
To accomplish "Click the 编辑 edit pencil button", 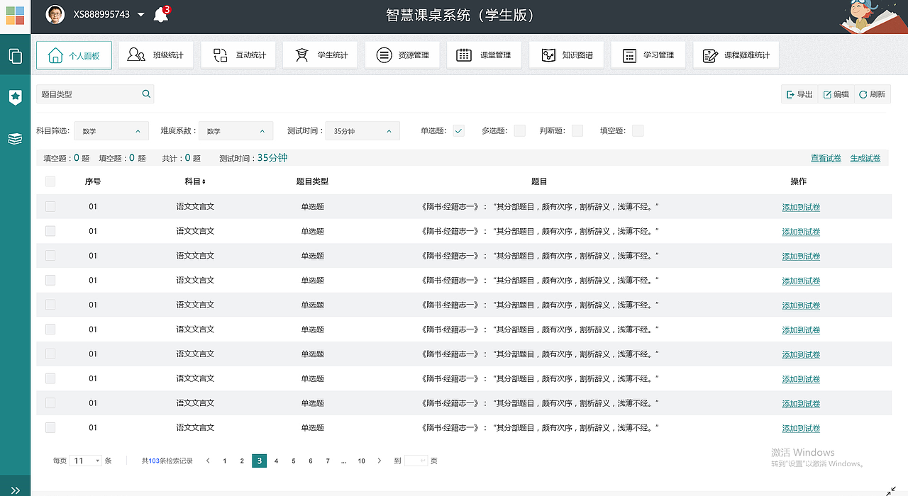I will coord(836,94).
